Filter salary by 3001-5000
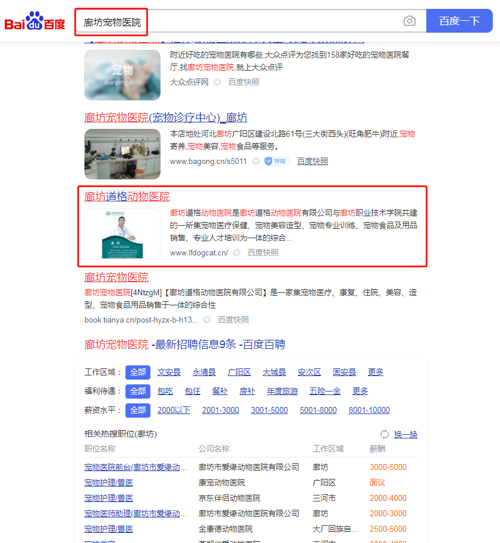500x543 pixels. coord(269,411)
